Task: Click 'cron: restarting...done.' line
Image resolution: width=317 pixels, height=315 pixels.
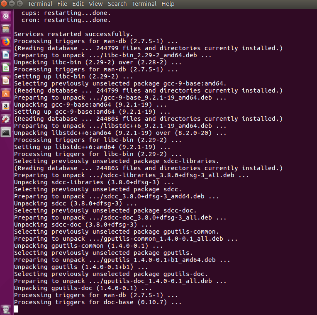Action: [66, 20]
